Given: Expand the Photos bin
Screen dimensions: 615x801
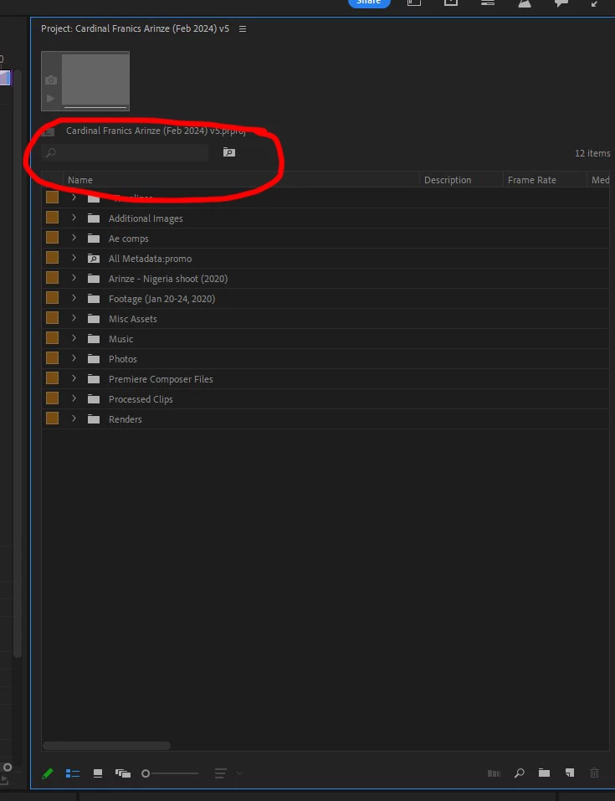Looking at the screenshot, I should tap(74, 358).
